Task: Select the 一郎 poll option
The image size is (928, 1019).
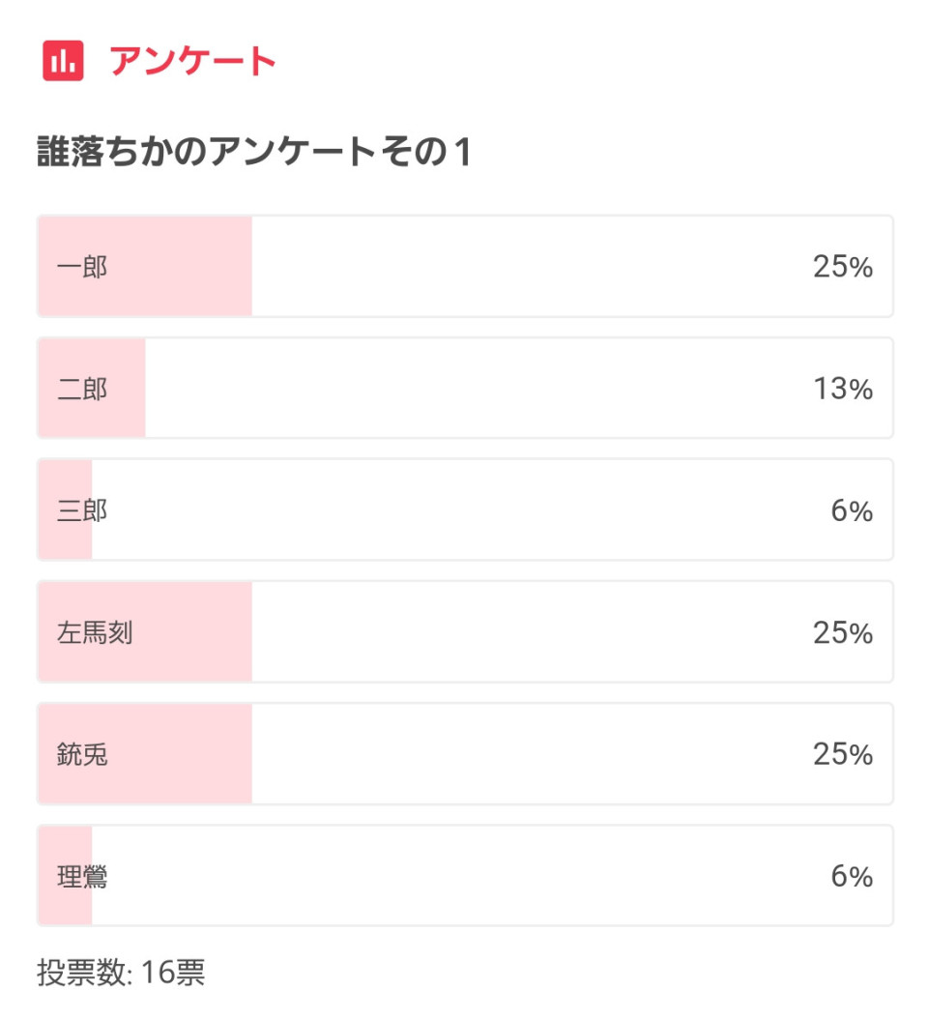Action: click(x=465, y=267)
